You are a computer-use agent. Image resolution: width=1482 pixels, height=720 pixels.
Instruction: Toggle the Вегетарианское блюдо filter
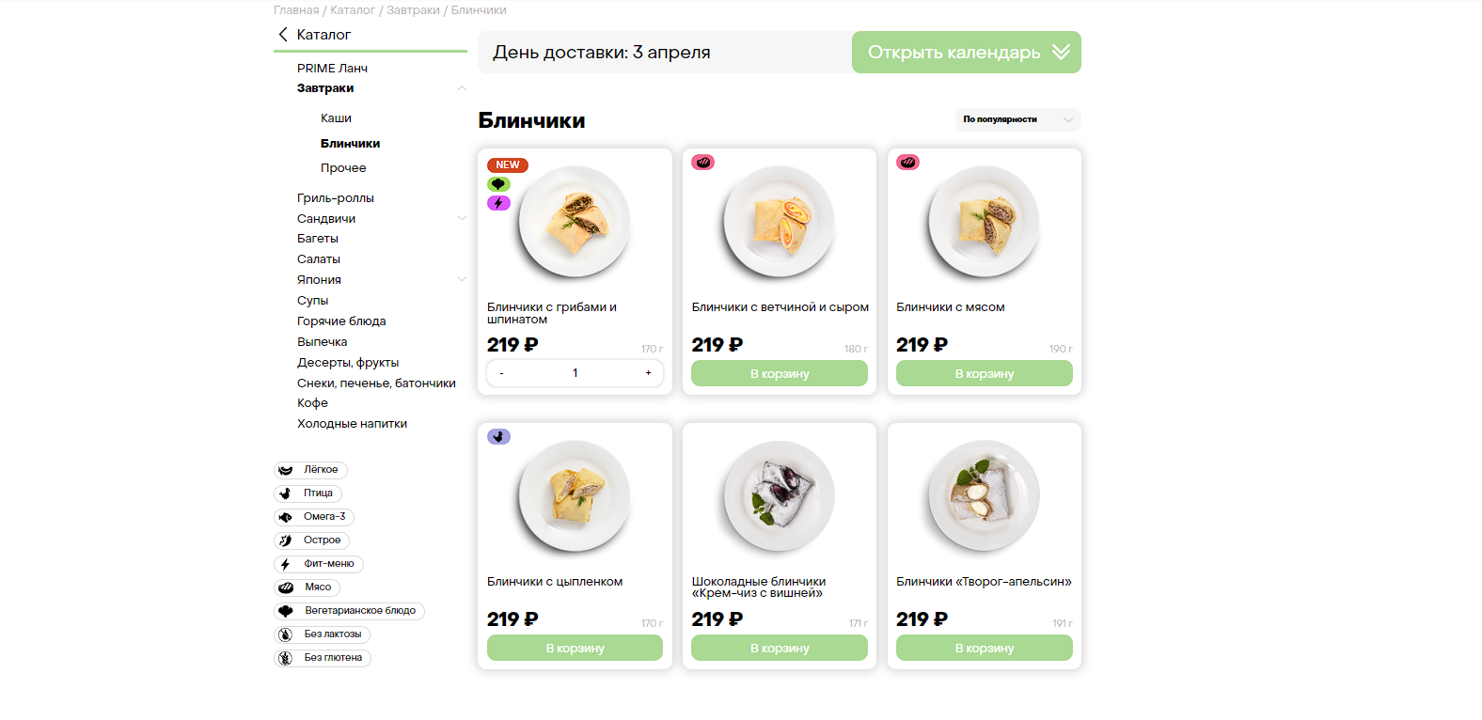(x=350, y=611)
